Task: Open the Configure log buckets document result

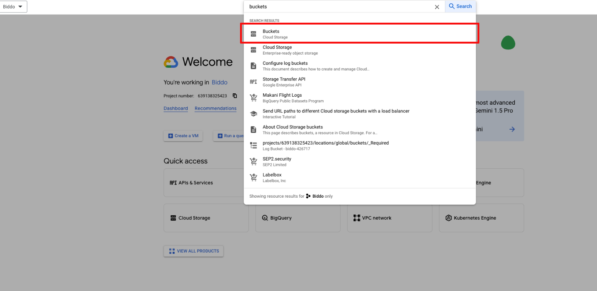Action: (x=360, y=66)
